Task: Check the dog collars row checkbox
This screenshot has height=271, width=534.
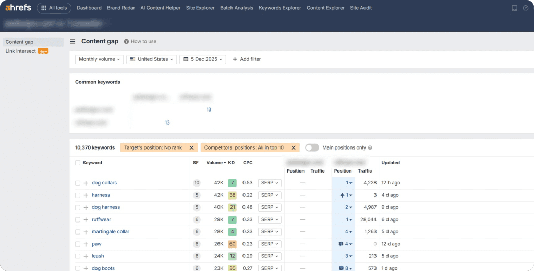Action: point(78,183)
